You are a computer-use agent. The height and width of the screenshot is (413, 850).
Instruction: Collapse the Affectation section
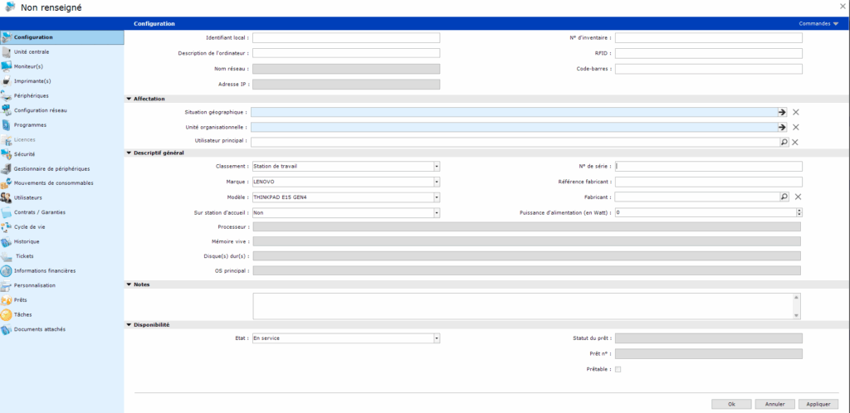(x=129, y=99)
